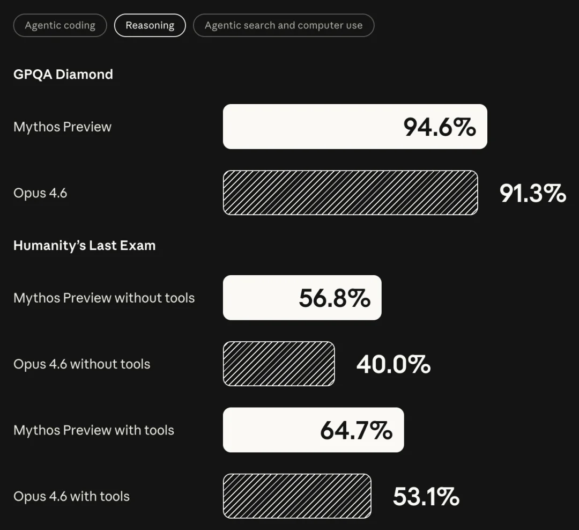
Task: Switch to the Agentic coding tab
Action: tap(60, 25)
